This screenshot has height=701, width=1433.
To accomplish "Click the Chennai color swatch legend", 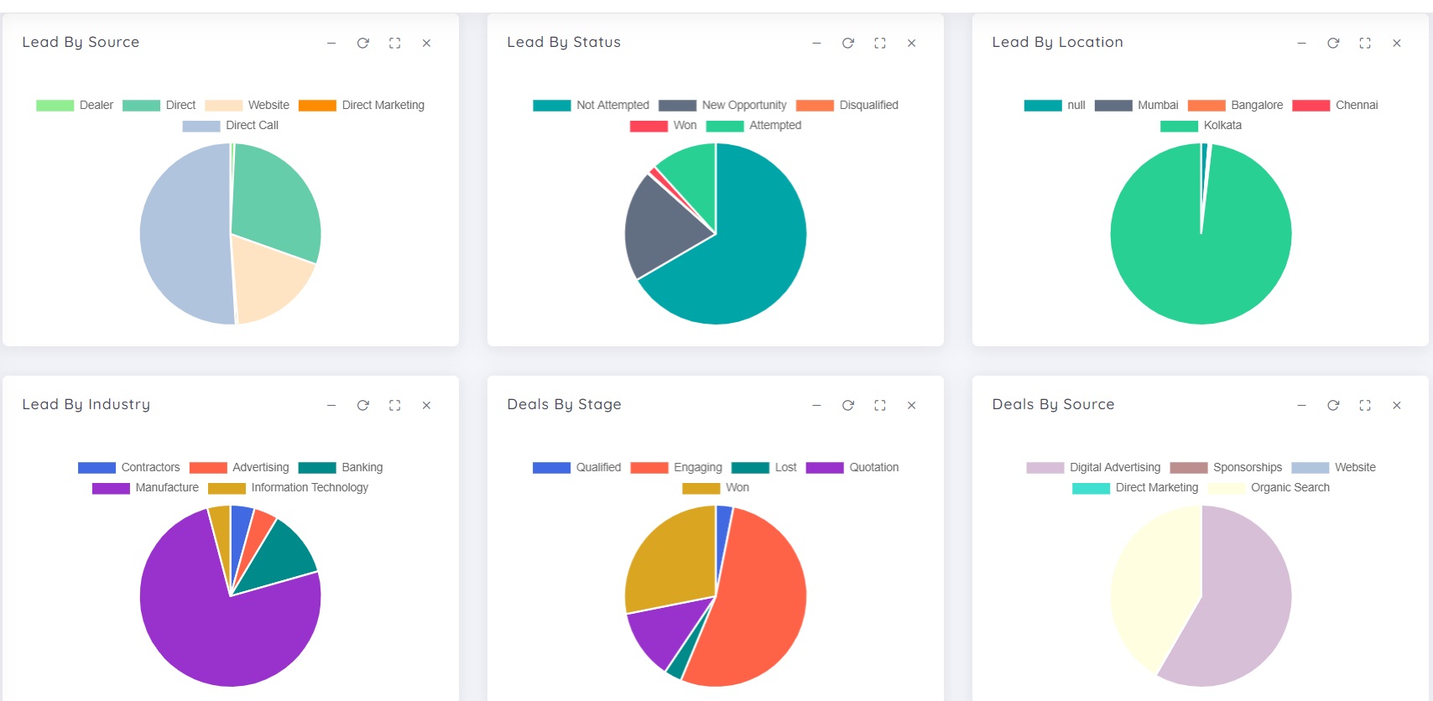I will pos(1311,105).
